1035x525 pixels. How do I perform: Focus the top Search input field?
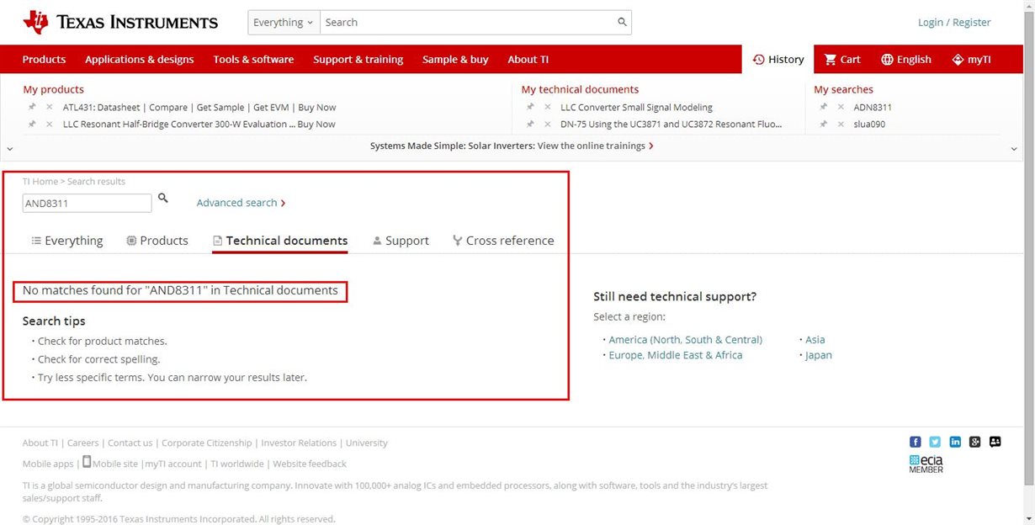(x=468, y=22)
